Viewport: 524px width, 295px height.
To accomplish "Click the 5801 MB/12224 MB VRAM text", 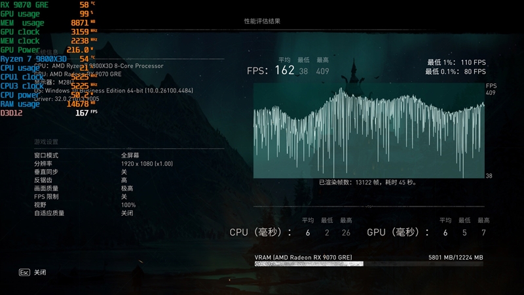I will coord(456,257).
